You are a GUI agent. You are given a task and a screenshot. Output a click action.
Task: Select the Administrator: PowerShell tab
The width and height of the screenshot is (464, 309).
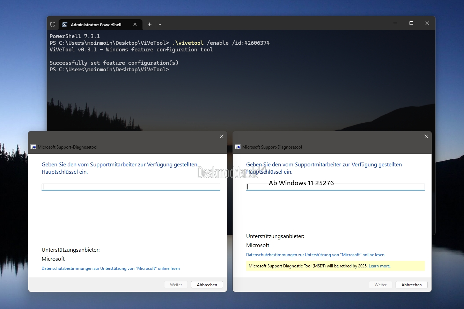tap(100, 24)
